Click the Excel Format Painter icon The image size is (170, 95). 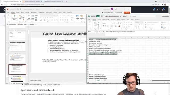[x=98, y=27]
